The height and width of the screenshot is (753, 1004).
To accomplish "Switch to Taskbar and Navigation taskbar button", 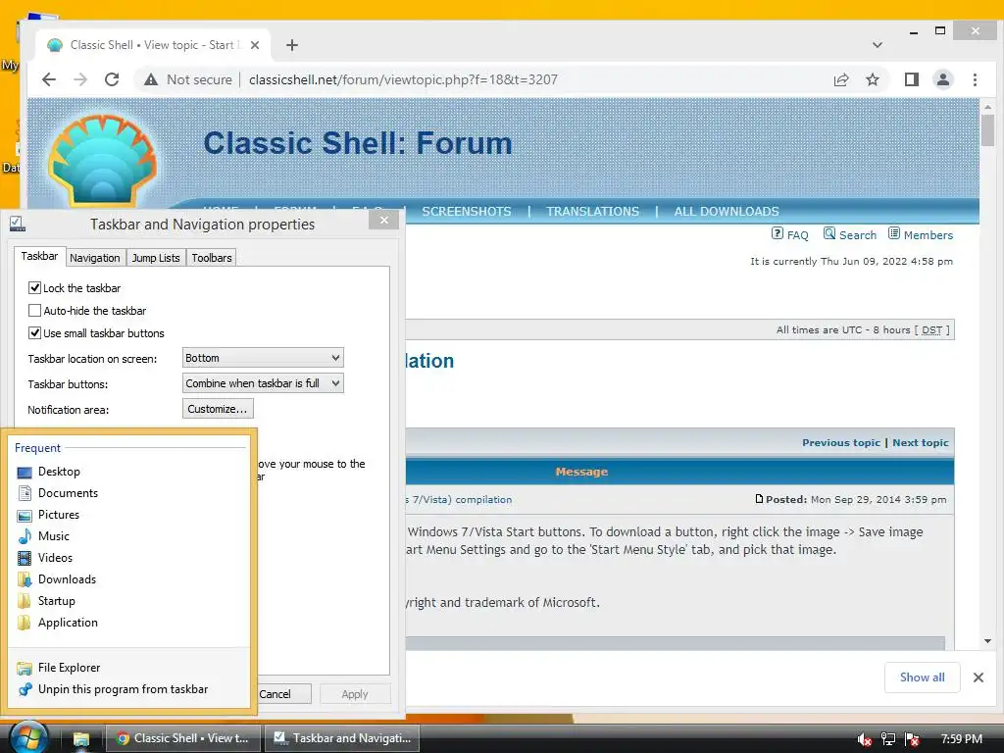I will [x=342, y=738].
